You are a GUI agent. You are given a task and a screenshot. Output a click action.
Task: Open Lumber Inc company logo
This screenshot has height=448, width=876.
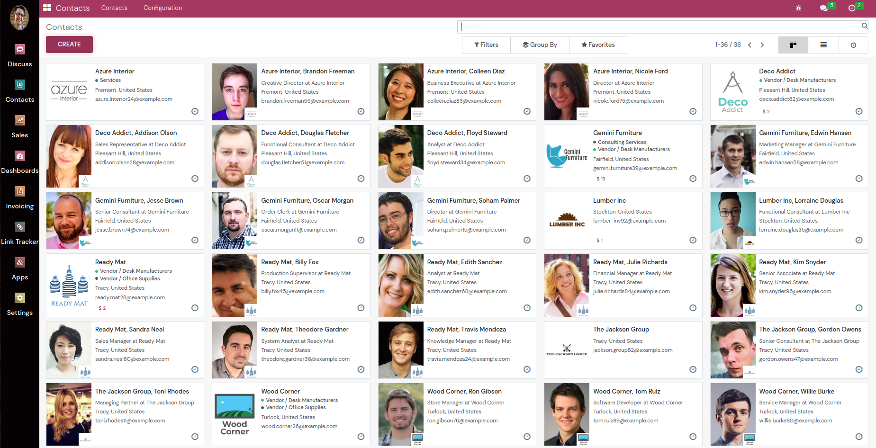[x=567, y=221]
